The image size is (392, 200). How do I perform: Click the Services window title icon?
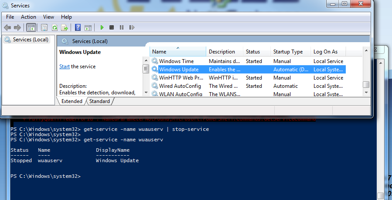tap(5, 5)
